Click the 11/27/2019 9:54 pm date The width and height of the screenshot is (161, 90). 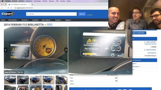(x=150, y=56)
